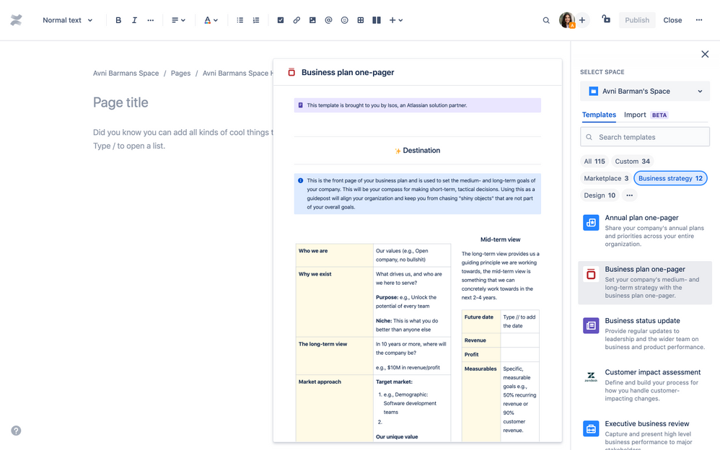Click the 'Who we are' table cell

coord(334,255)
